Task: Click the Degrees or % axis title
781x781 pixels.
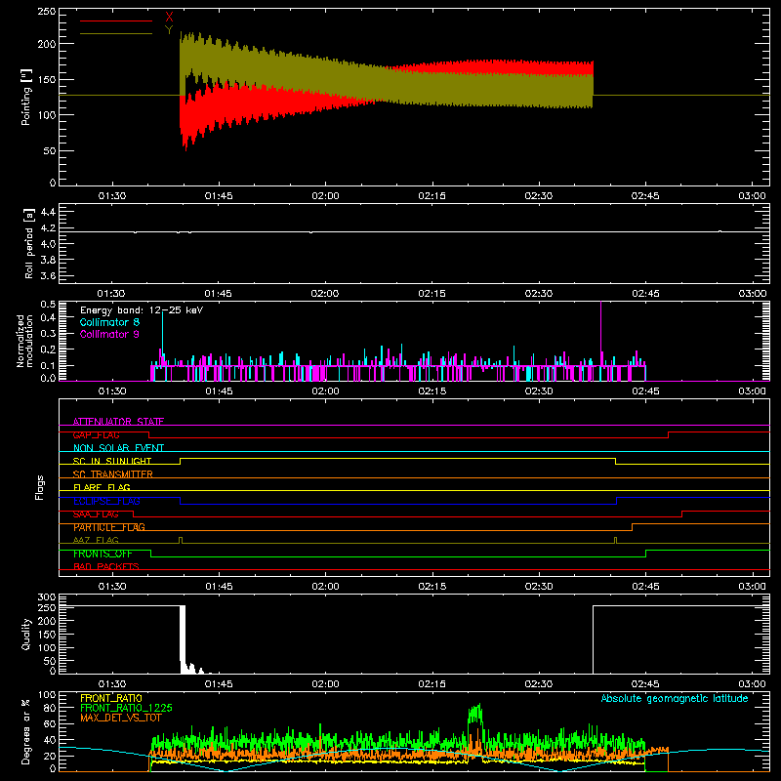Action: point(26,731)
